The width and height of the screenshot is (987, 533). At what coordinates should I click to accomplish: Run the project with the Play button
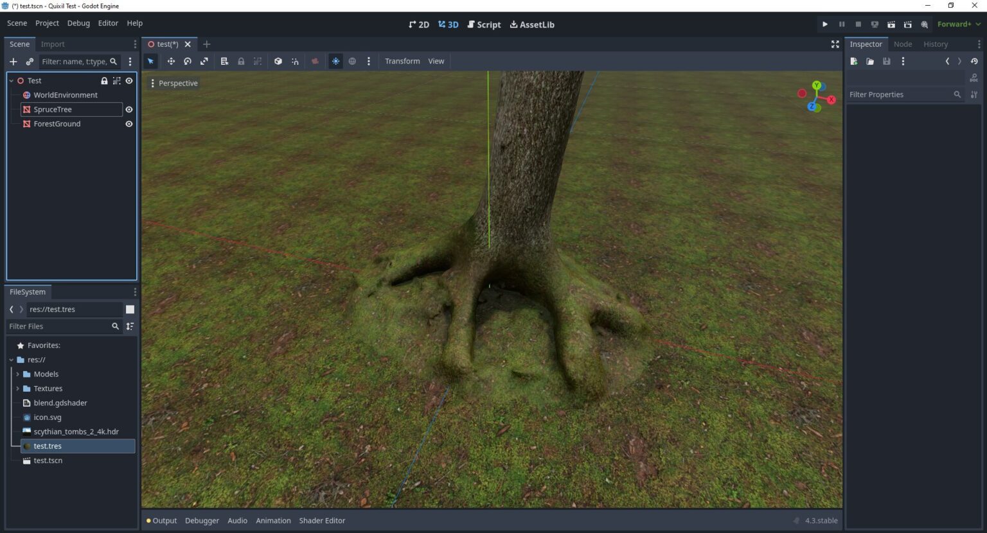[x=825, y=24]
